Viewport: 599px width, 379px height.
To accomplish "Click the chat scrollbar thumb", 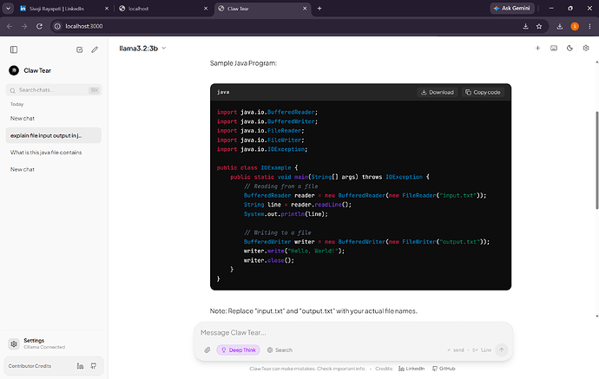I will [x=596, y=160].
